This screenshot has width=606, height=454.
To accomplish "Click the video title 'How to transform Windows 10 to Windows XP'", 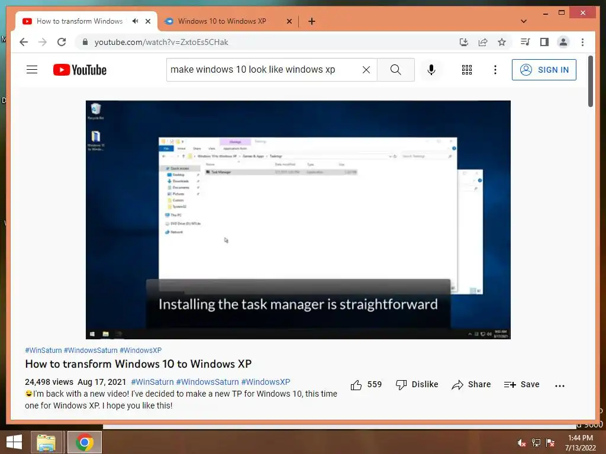I will (x=138, y=364).
